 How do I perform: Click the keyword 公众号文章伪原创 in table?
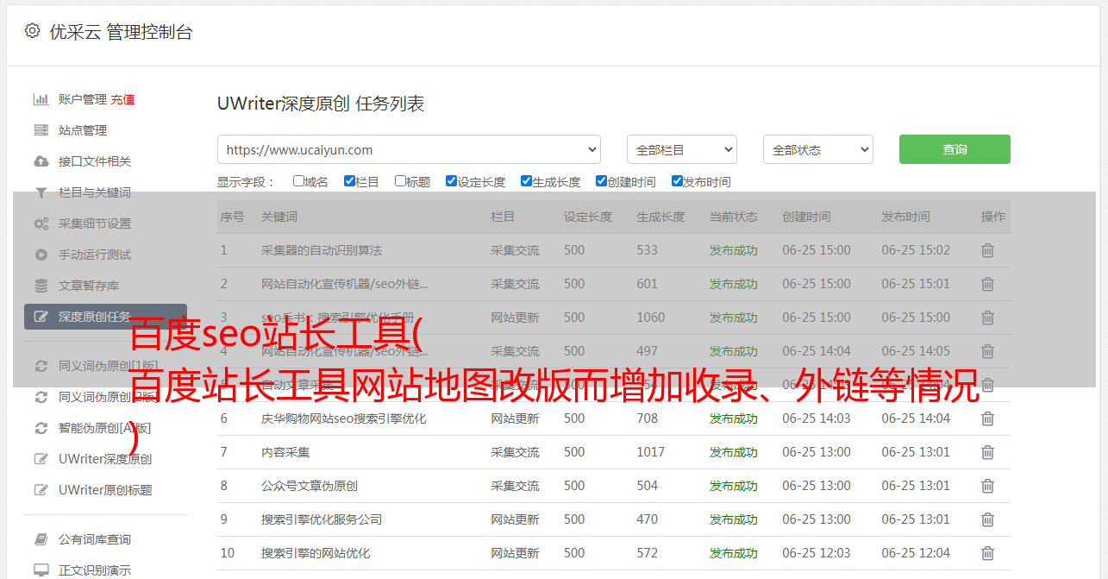point(309,486)
